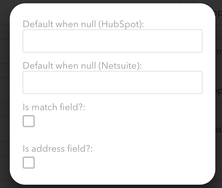Click the "Default when null (HubSpot):" label
Viewport: 222px width, 188px height.
click(x=84, y=24)
